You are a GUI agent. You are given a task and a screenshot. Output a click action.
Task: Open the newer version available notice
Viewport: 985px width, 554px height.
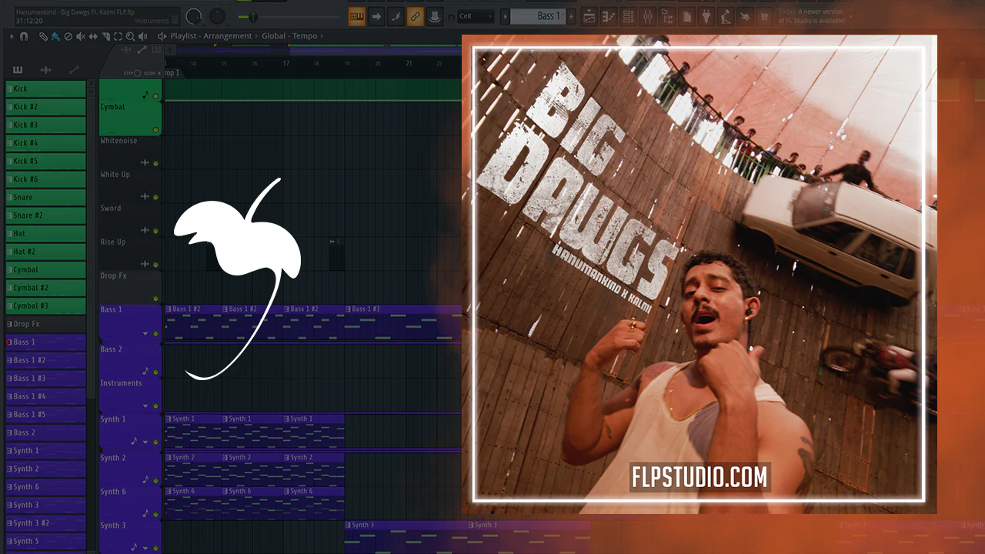(811, 16)
